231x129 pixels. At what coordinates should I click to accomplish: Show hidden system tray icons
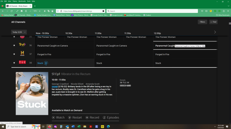click(215, 126)
